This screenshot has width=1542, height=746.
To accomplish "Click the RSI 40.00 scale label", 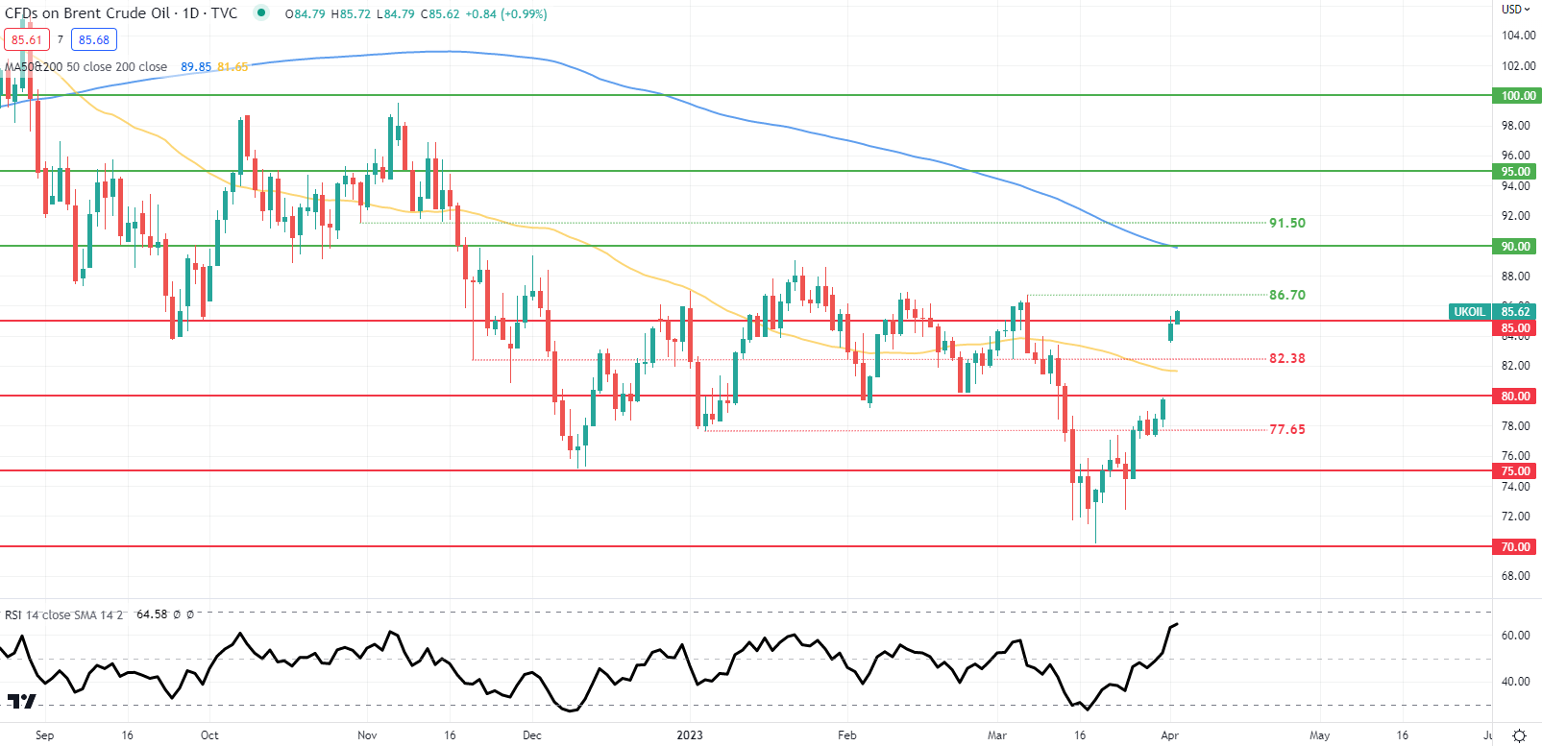I will (1516, 682).
